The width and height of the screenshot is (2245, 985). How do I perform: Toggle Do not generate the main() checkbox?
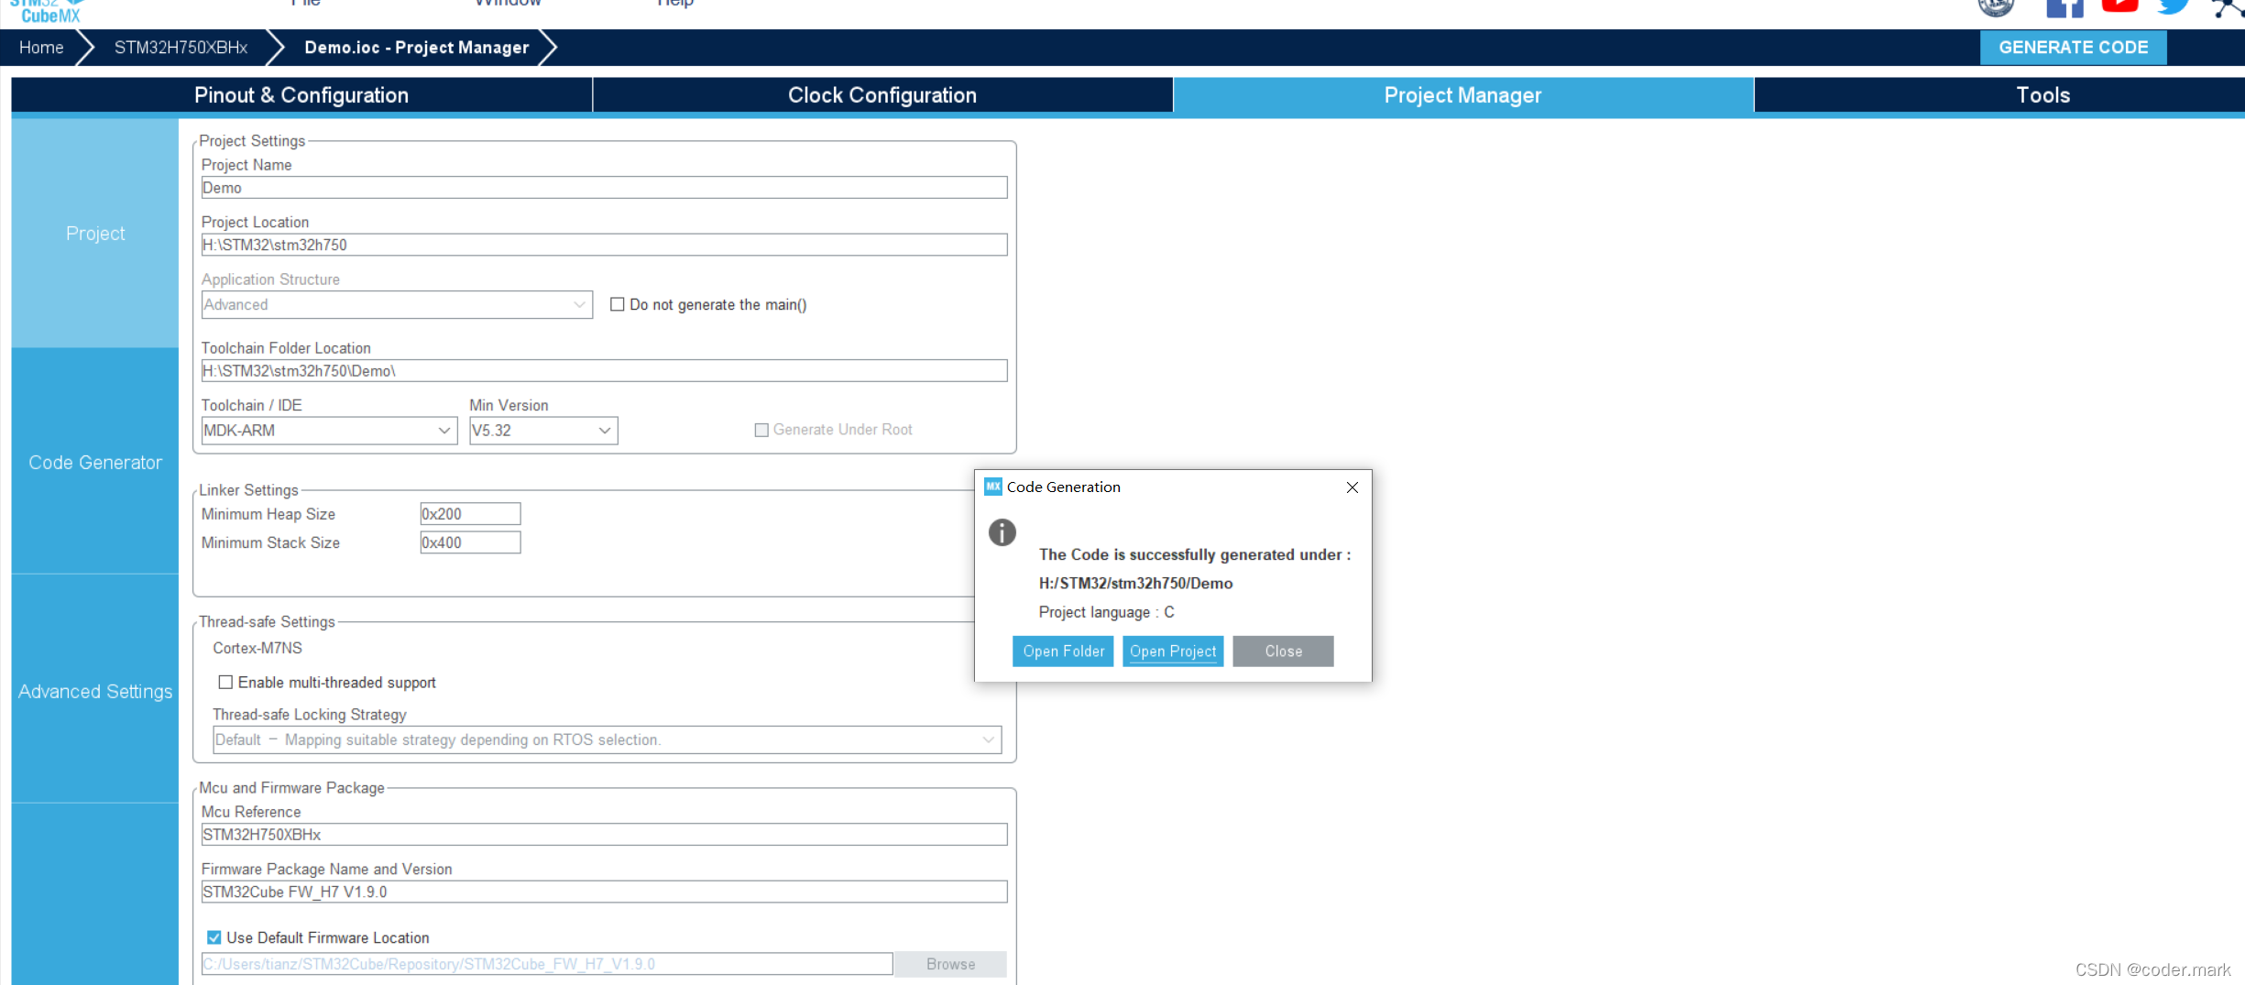618,304
